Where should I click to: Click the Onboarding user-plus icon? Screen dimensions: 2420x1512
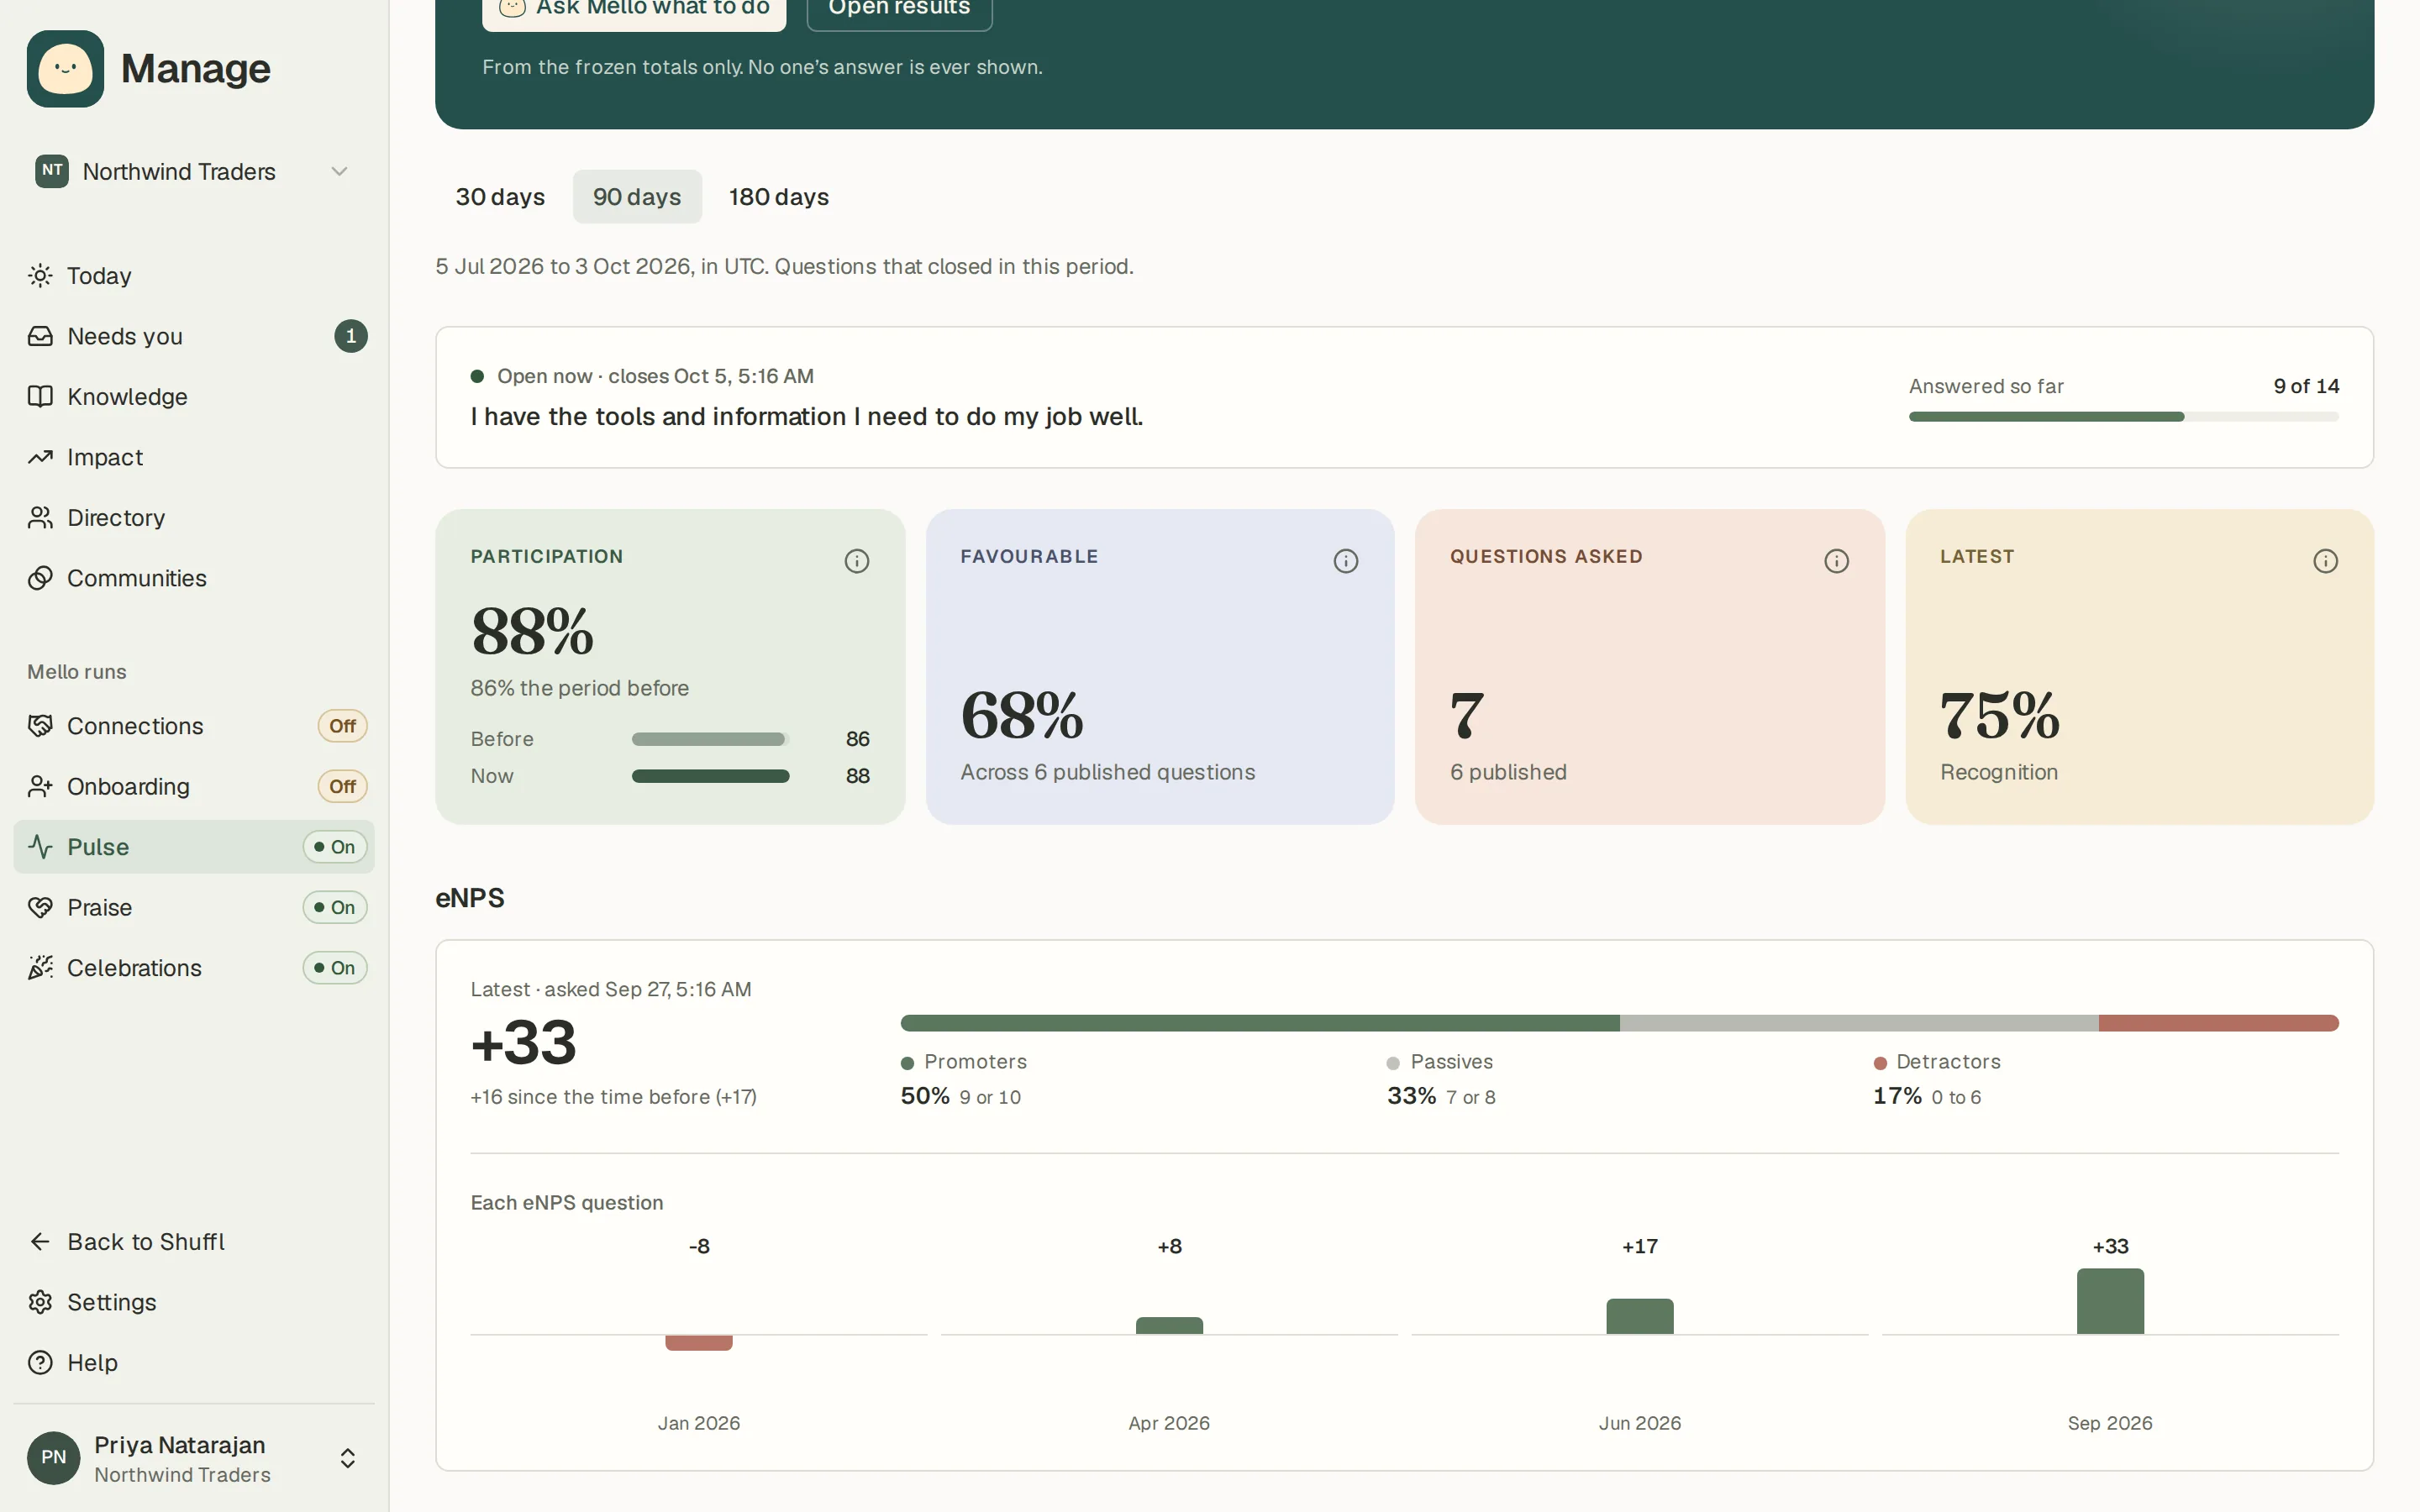click(x=40, y=787)
